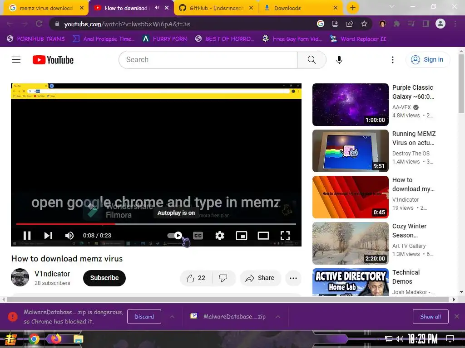
Task: Switch to GitHub Endermanch tab
Action: [216, 8]
